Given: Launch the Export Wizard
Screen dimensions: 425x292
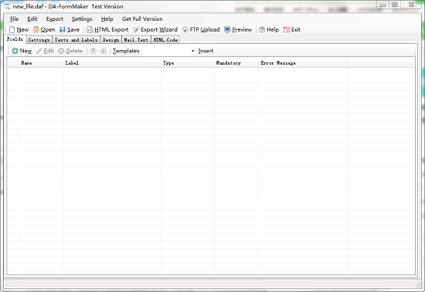Looking at the screenshot, I should [155, 29].
